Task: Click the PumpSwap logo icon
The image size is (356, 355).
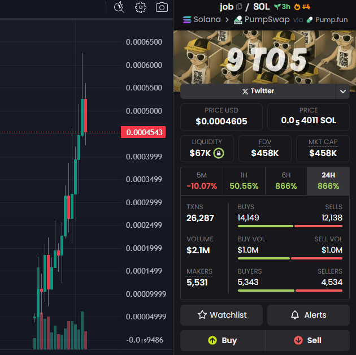Action: [238, 20]
